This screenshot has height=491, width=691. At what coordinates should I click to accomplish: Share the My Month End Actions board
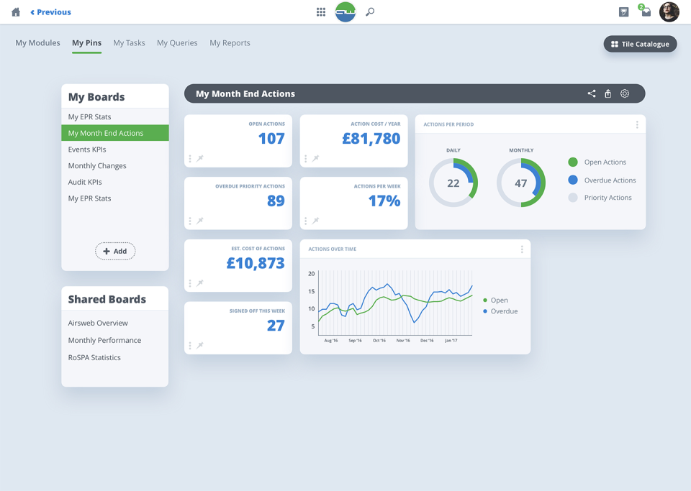click(592, 93)
